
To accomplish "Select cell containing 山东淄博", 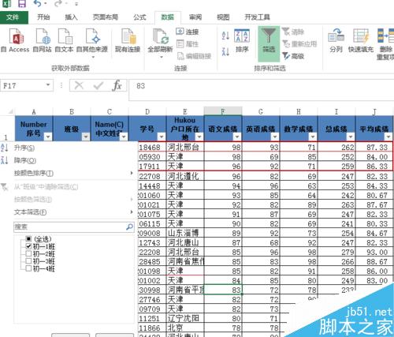I will [x=185, y=233].
